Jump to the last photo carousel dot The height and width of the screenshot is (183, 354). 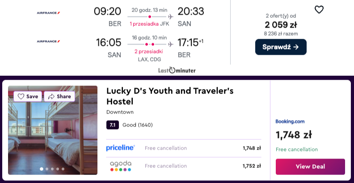click(63, 169)
